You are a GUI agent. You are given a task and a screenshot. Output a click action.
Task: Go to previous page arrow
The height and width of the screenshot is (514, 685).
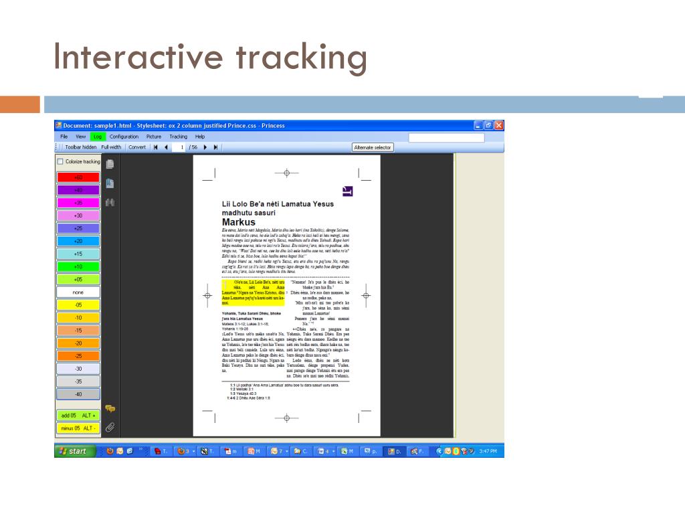167,147
